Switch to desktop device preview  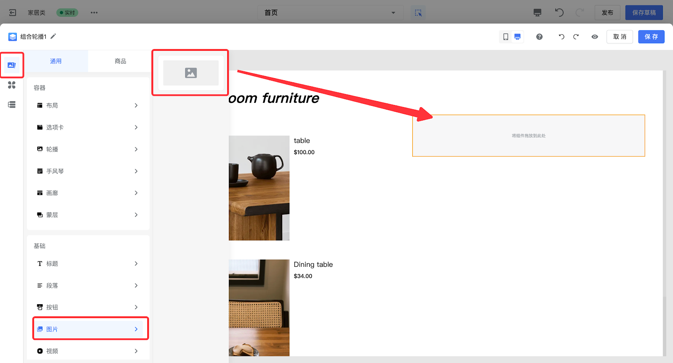click(517, 37)
